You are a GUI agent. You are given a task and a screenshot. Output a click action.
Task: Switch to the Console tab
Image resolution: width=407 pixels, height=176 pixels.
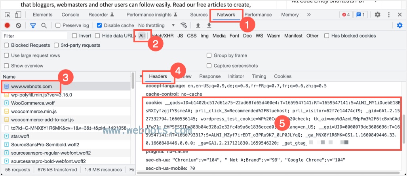(x=70, y=15)
